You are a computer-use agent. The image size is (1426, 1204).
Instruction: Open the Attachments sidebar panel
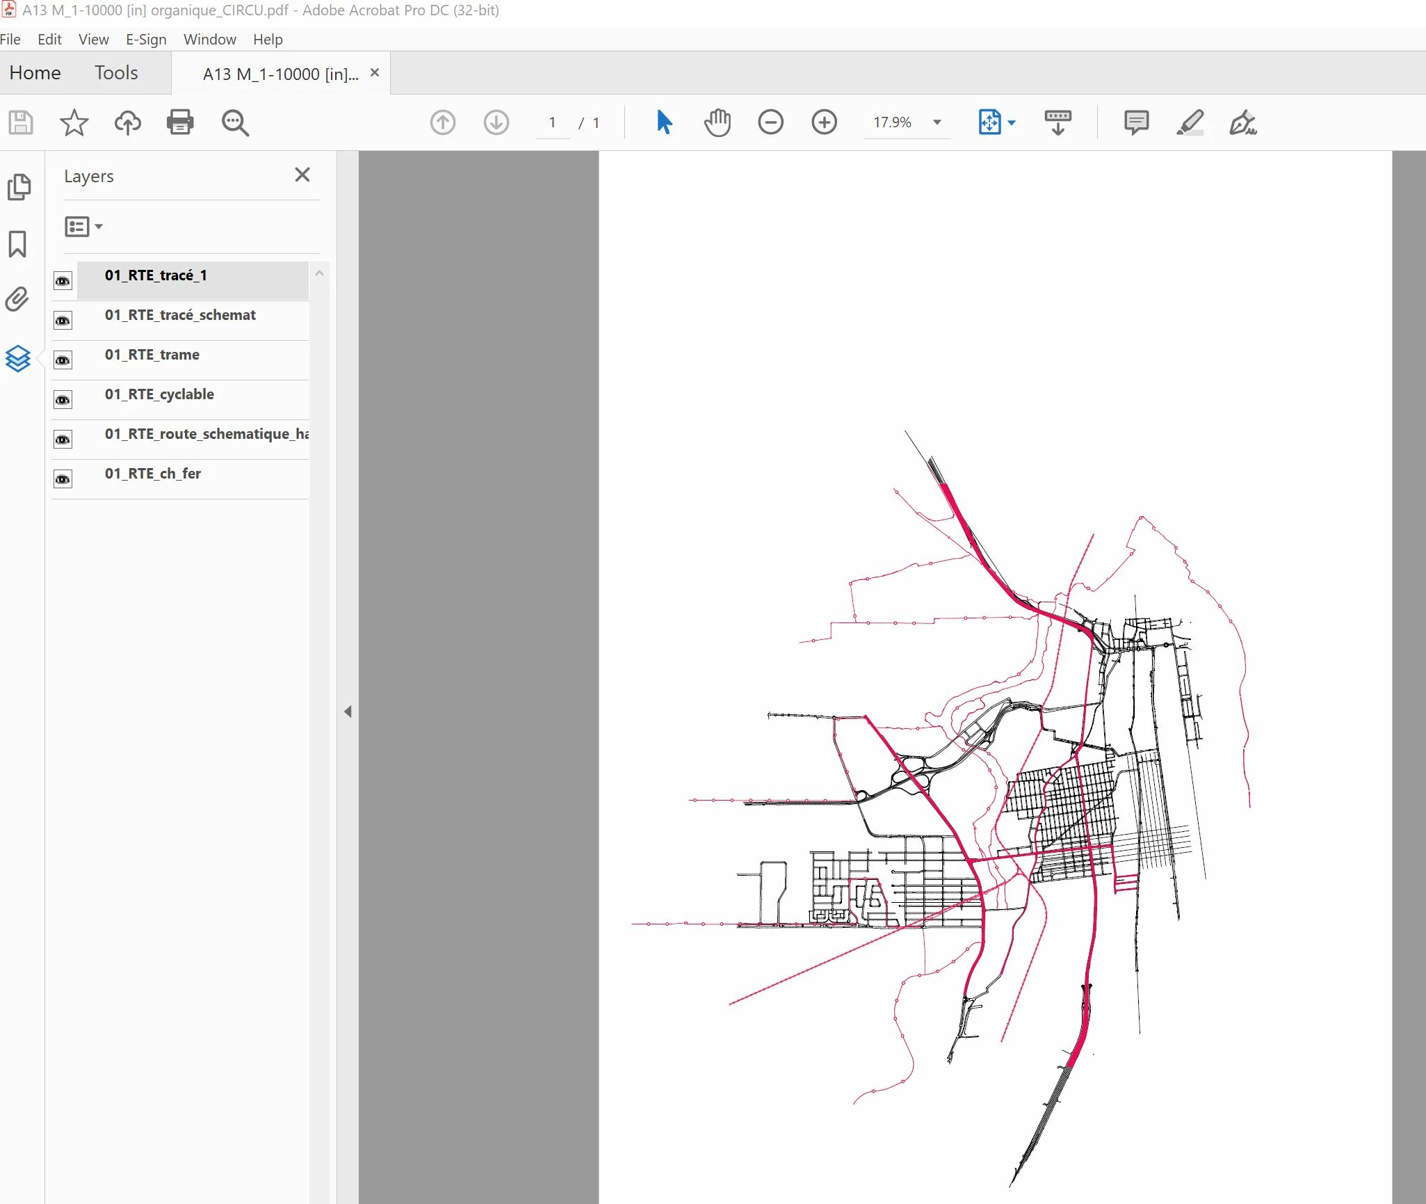tap(18, 300)
